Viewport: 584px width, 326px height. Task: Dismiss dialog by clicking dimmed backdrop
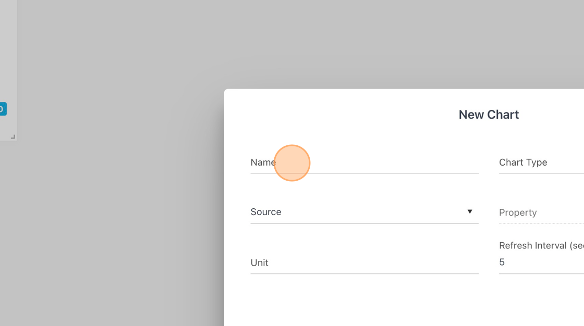[112, 223]
